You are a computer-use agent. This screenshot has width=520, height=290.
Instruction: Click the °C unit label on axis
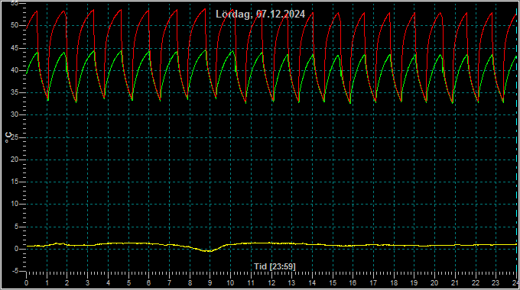tap(8, 137)
